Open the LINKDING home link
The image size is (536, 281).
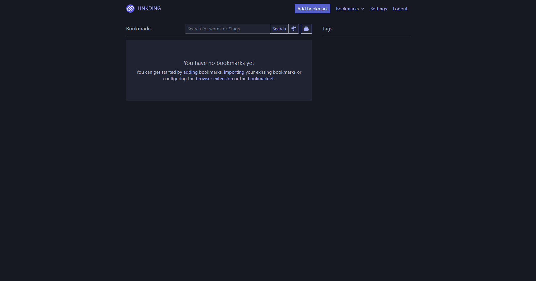click(144, 9)
